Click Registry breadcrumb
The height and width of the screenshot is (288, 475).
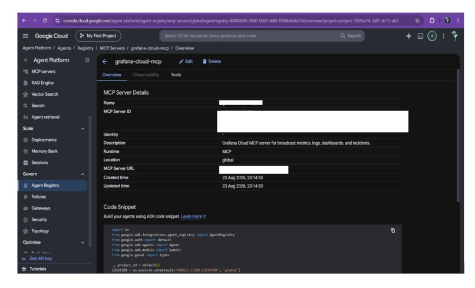point(85,48)
